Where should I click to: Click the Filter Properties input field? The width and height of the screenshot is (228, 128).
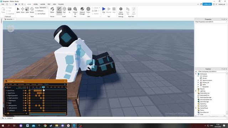tap(211, 22)
